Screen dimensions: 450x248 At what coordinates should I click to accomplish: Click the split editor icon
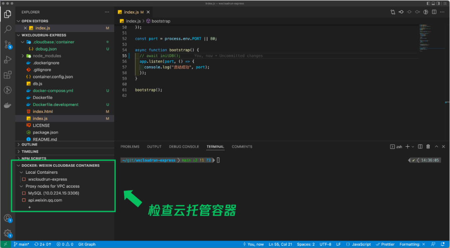click(x=433, y=12)
